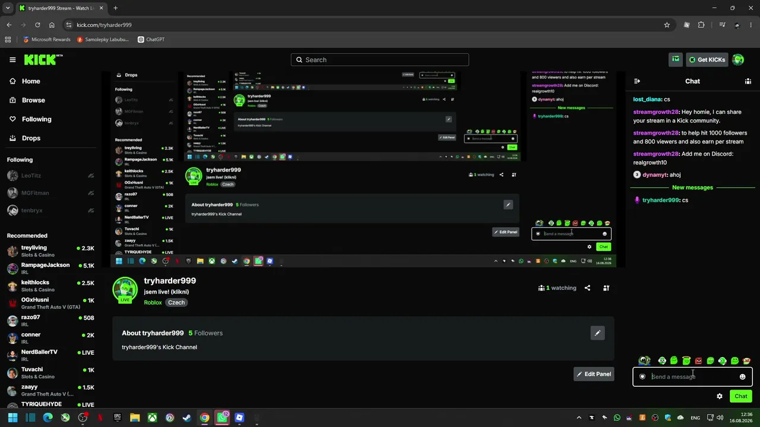The width and height of the screenshot is (760, 427).
Task: Jump to New messages divider
Action: point(692,187)
